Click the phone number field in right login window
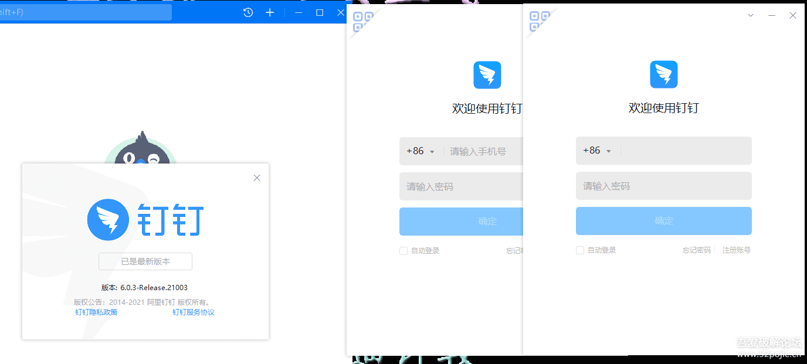Screen dimensions: 807x364 pyautogui.click(x=686, y=151)
